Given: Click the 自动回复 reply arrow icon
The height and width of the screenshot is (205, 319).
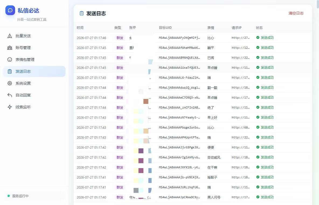Looking at the screenshot, I should point(9,95).
